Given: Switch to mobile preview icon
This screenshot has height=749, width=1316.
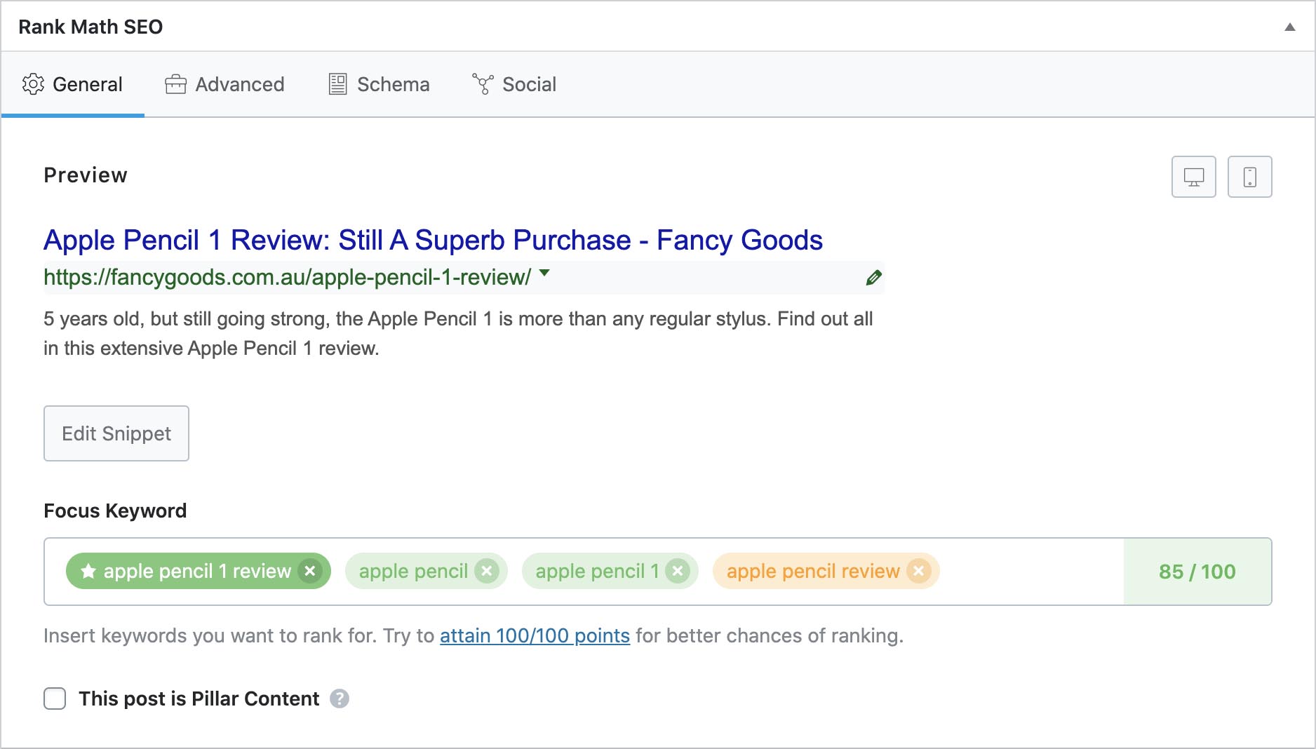Looking at the screenshot, I should 1250,177.
